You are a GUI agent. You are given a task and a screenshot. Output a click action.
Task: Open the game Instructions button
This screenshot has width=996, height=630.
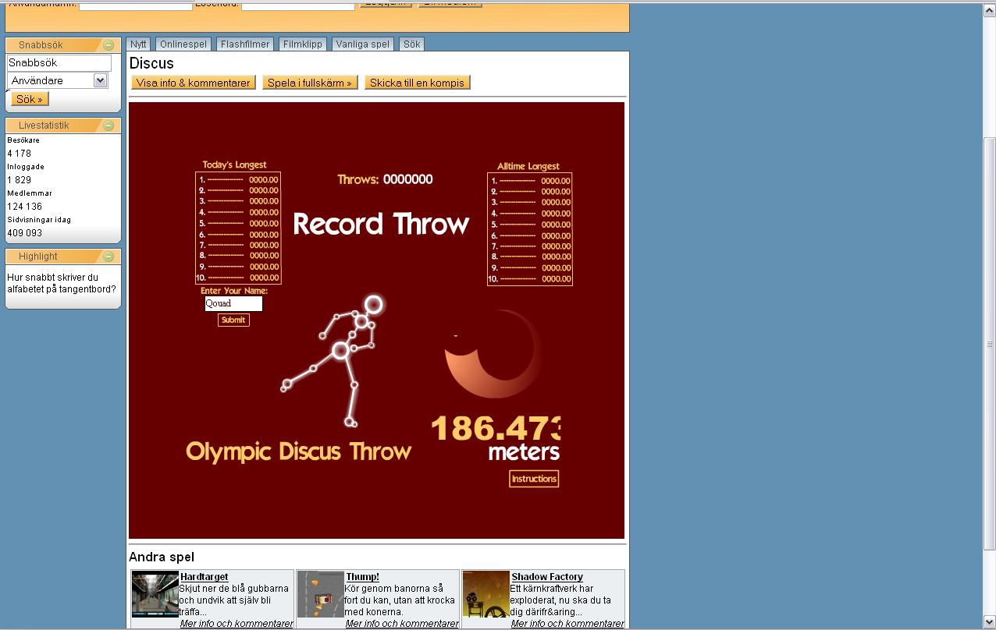pyautogui.click(x=534, y=479)
